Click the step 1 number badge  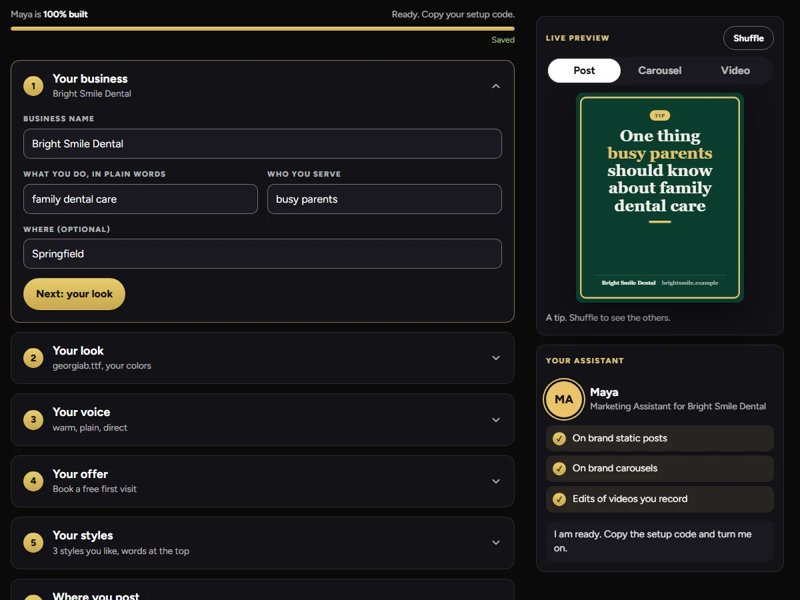click(33, 86)
